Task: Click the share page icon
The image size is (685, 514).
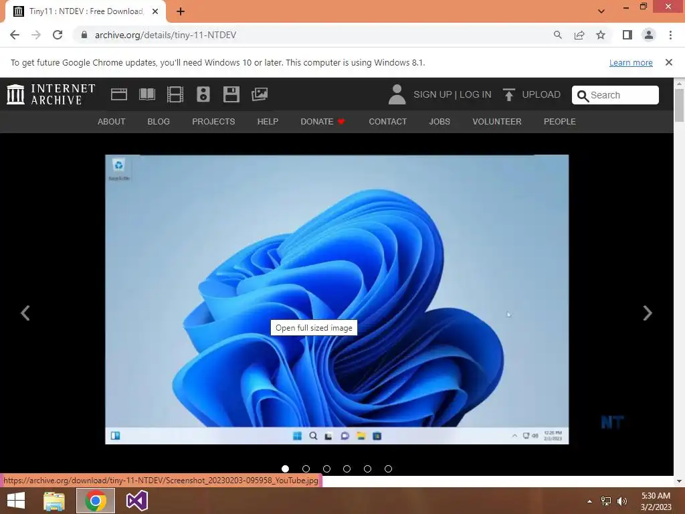Action: click(x=579, y=35)
